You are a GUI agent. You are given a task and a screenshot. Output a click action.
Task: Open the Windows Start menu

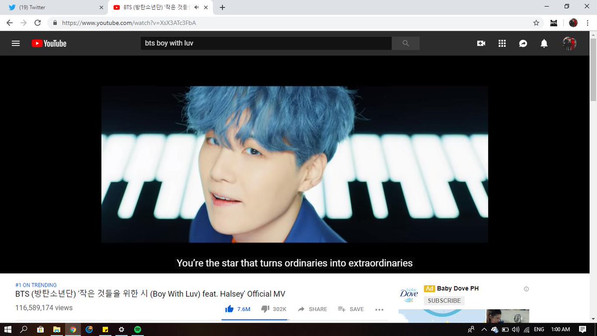(8, 329)
